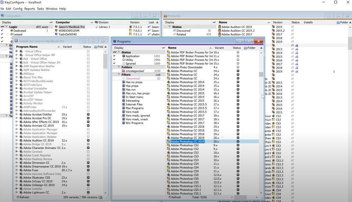
Task: Collapse the Filters section in Programs
Action: pos(119,74)
